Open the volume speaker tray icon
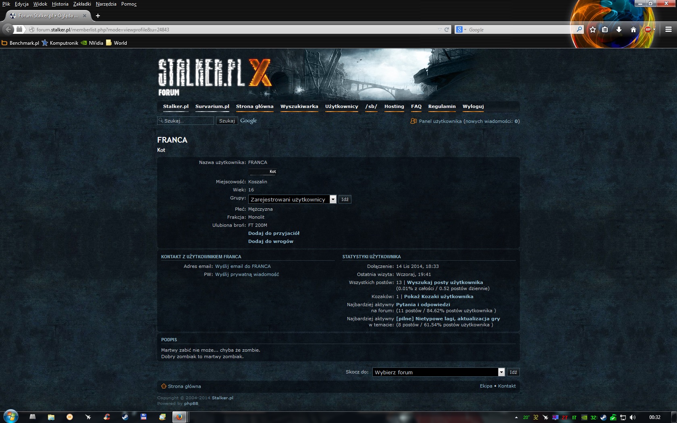Viewport: 677px width, 423px height. (633, 417)
